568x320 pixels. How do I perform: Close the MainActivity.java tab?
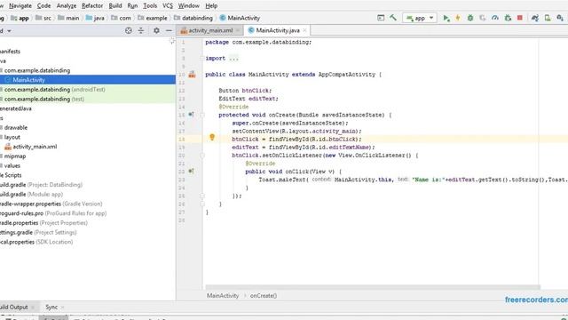tap(304, 30)
